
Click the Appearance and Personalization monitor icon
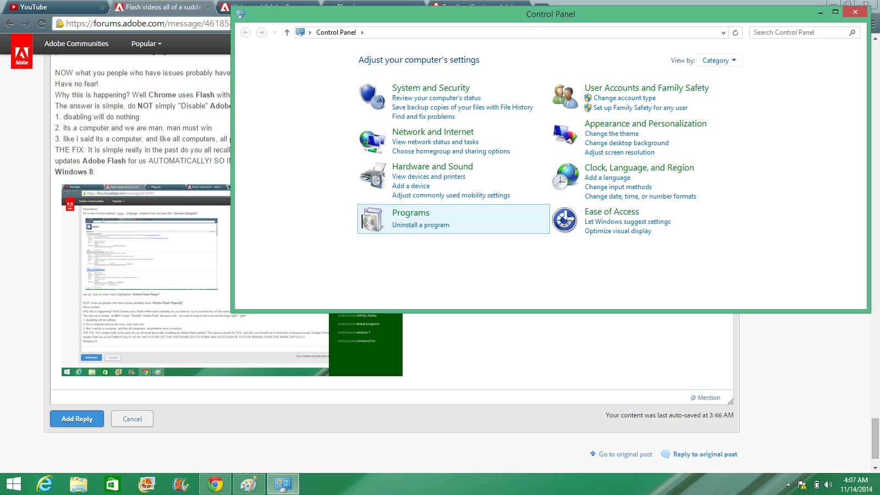coord(565,133)
